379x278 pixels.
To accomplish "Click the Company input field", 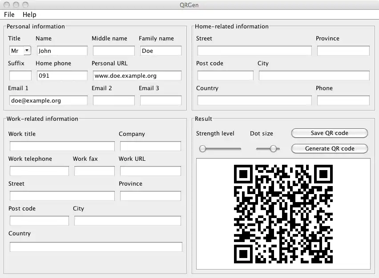I will coord(150,146).
